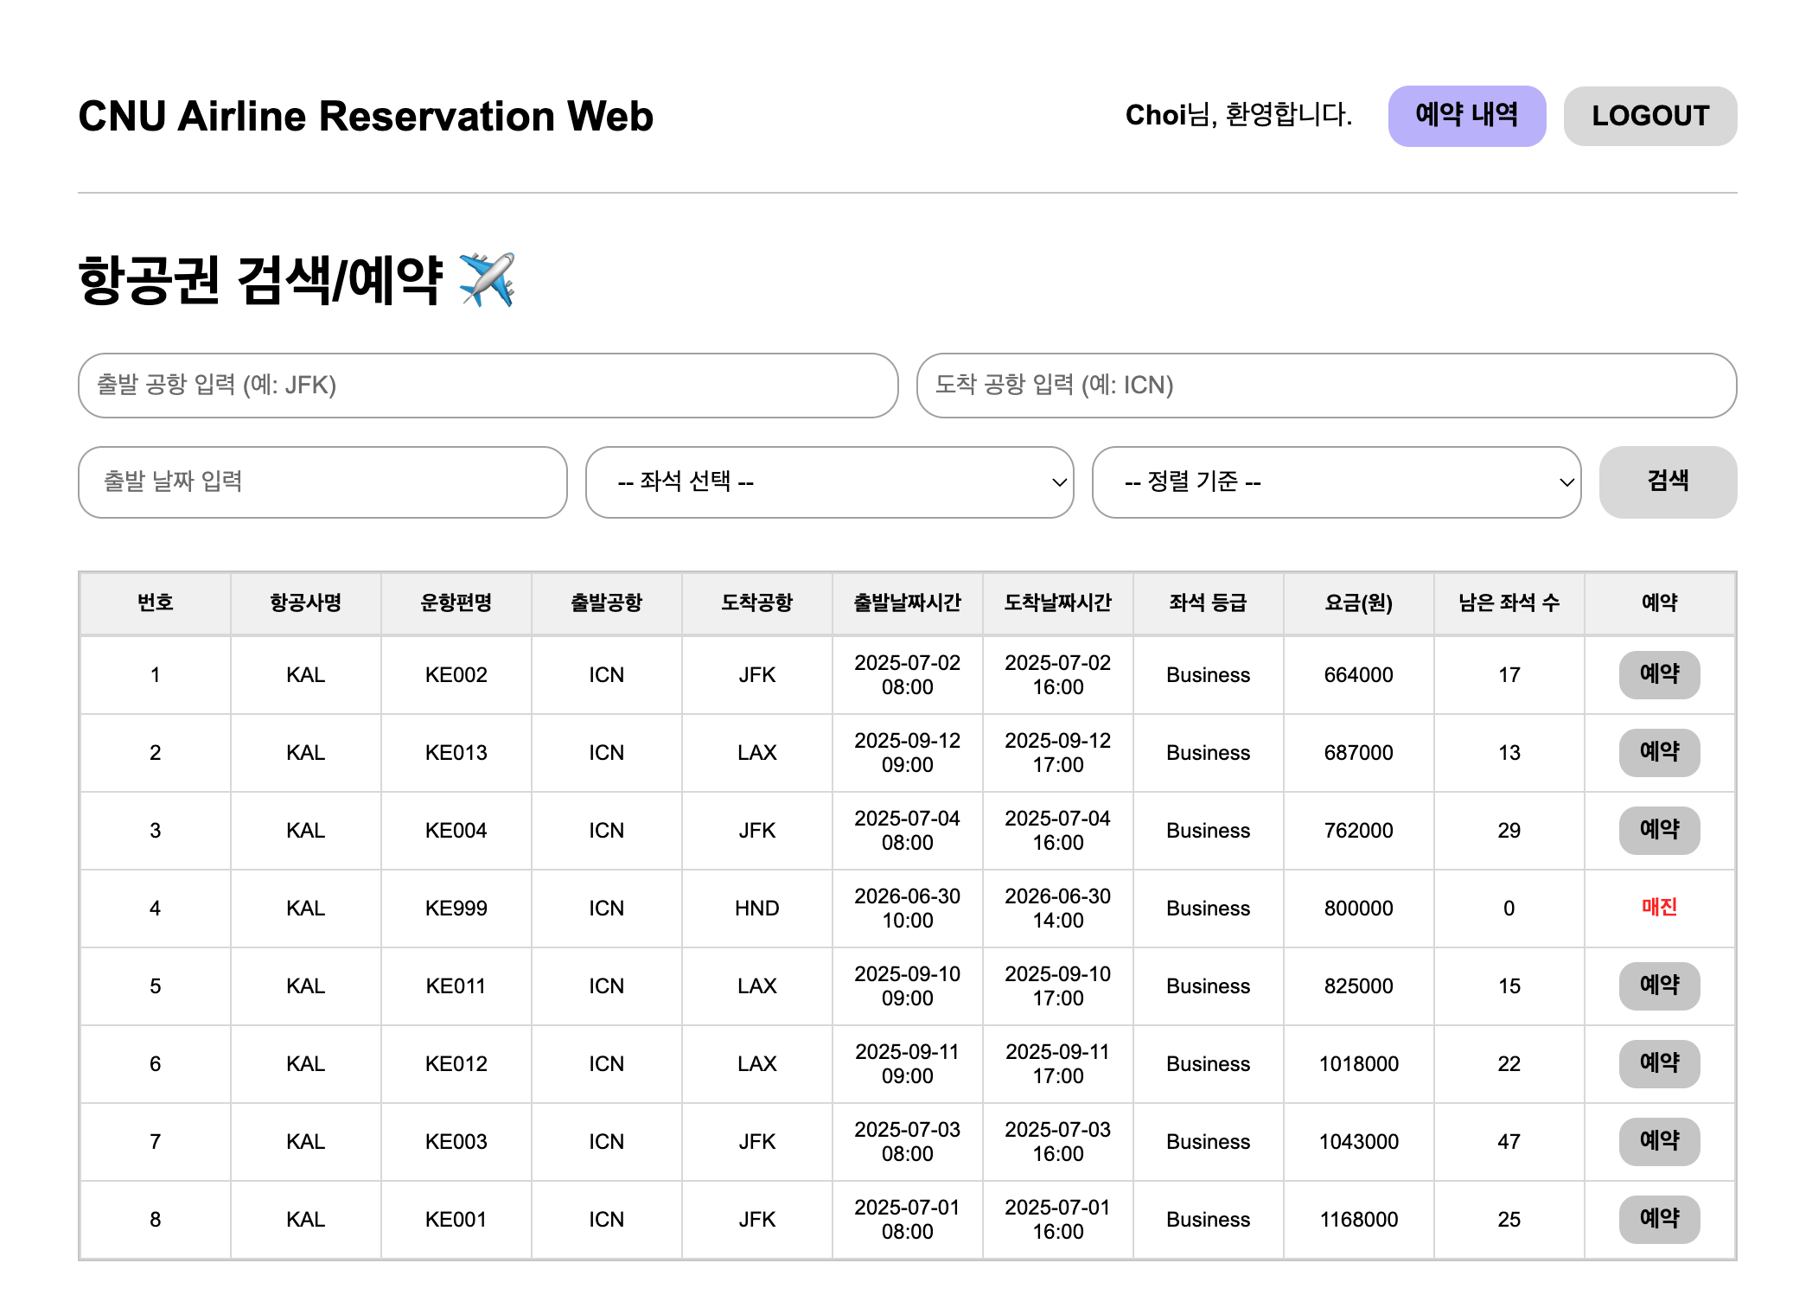Click remaining seats cell 0
The height and width of the screenshot is (1301, 1812).
(1509, 909)
